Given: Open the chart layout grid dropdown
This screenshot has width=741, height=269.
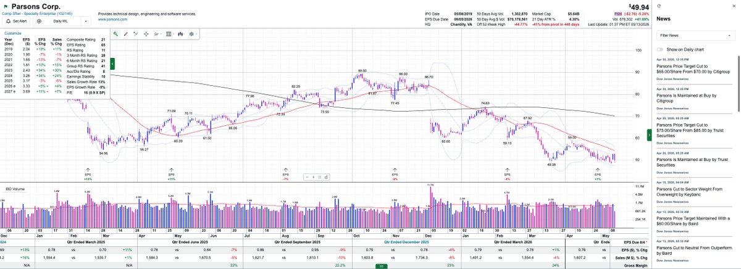Looking at the screenshot, I should (x=172, y=34).
